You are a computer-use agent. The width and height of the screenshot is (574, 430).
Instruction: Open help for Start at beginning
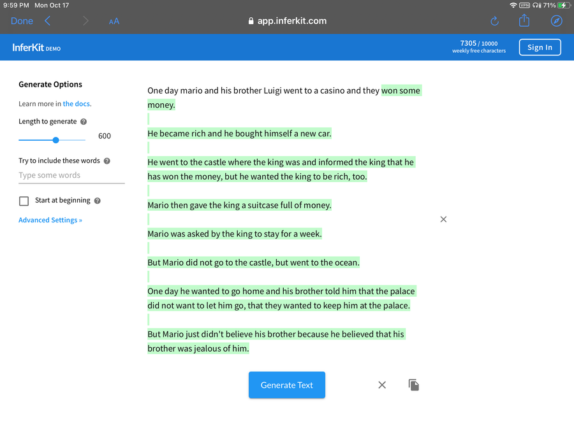[97, 201]
